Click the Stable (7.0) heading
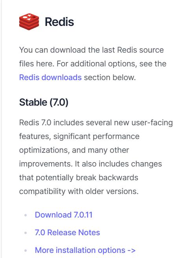 [44, 102]
